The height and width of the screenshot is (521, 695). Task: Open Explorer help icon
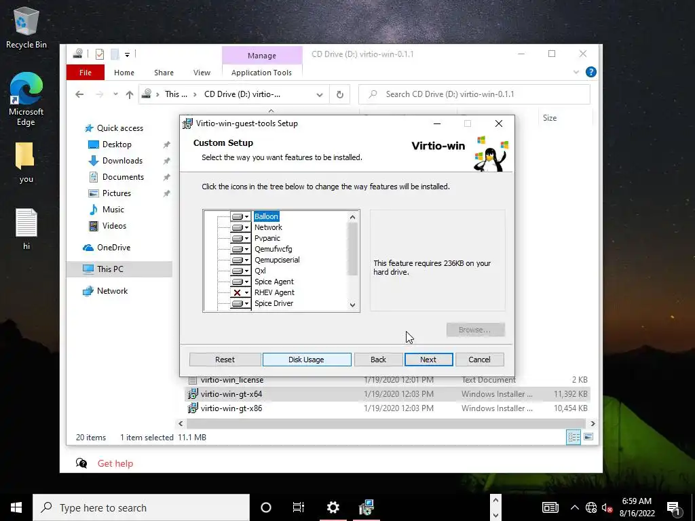[591, 72]
